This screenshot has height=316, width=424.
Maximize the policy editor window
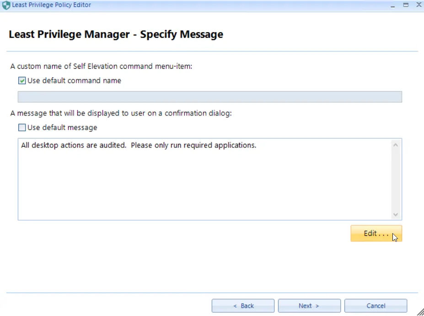(405, 5)
